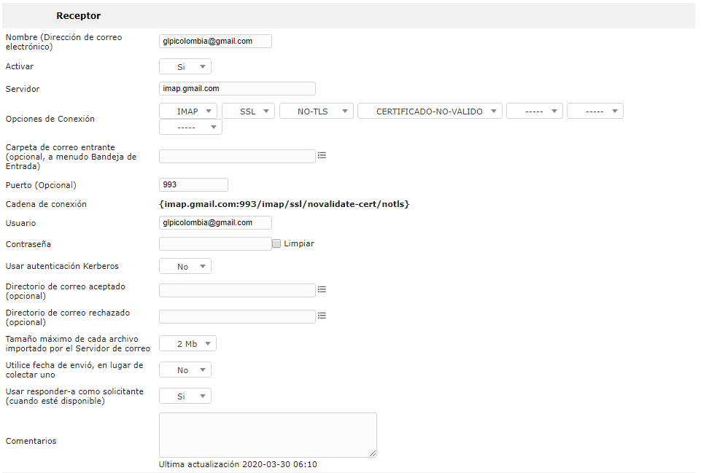Click the Usuario input field

[x=215, y=222]
